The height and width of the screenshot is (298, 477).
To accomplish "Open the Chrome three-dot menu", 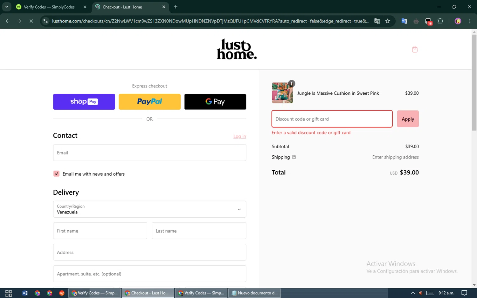I will [470, 21].
